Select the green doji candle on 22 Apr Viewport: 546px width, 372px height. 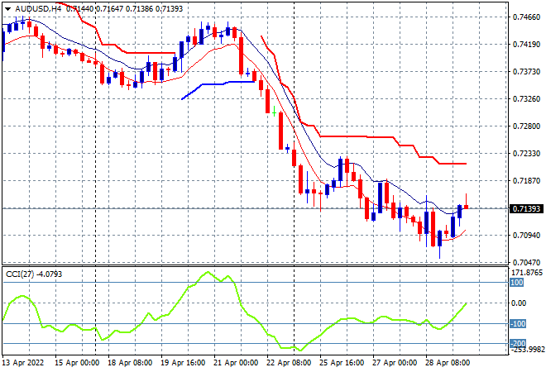(x=275, y=112)
